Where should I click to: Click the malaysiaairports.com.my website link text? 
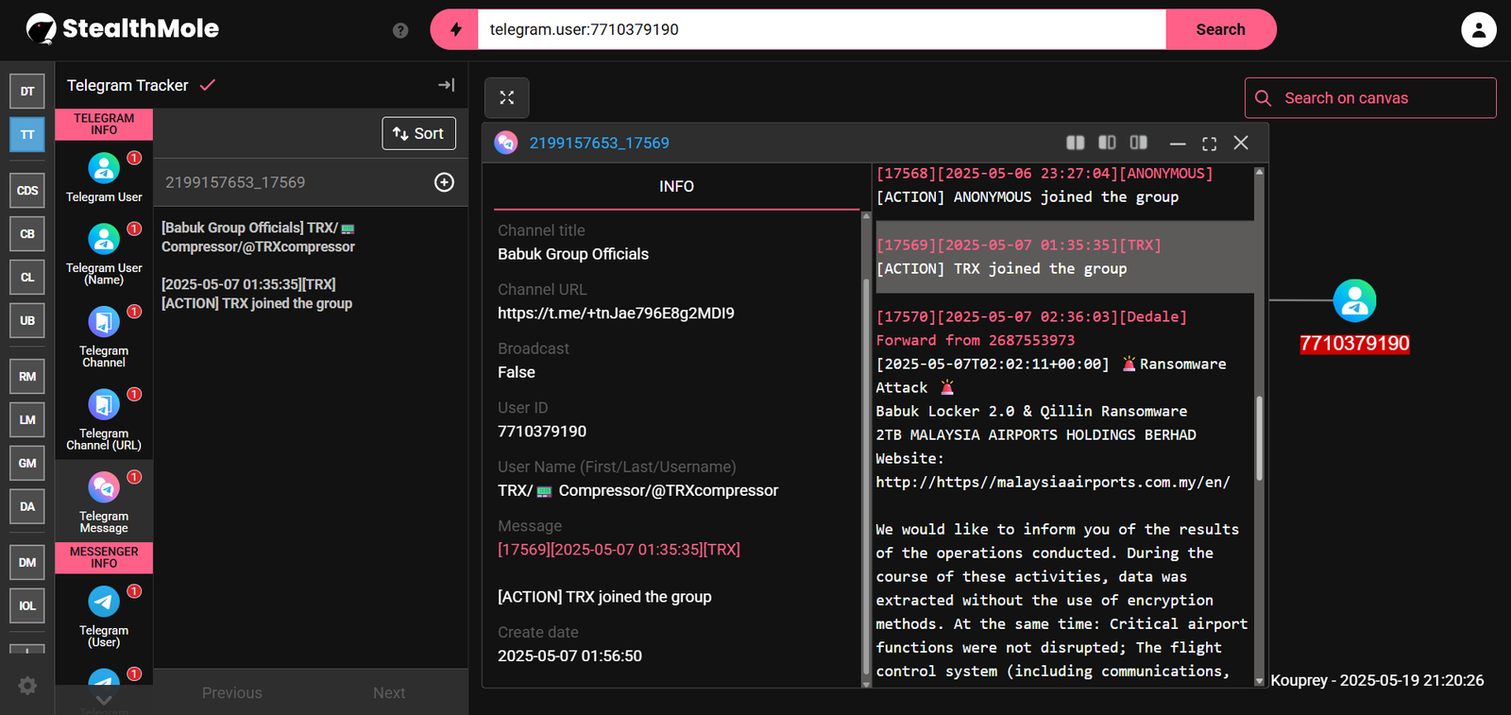[x=1053, y=483]
